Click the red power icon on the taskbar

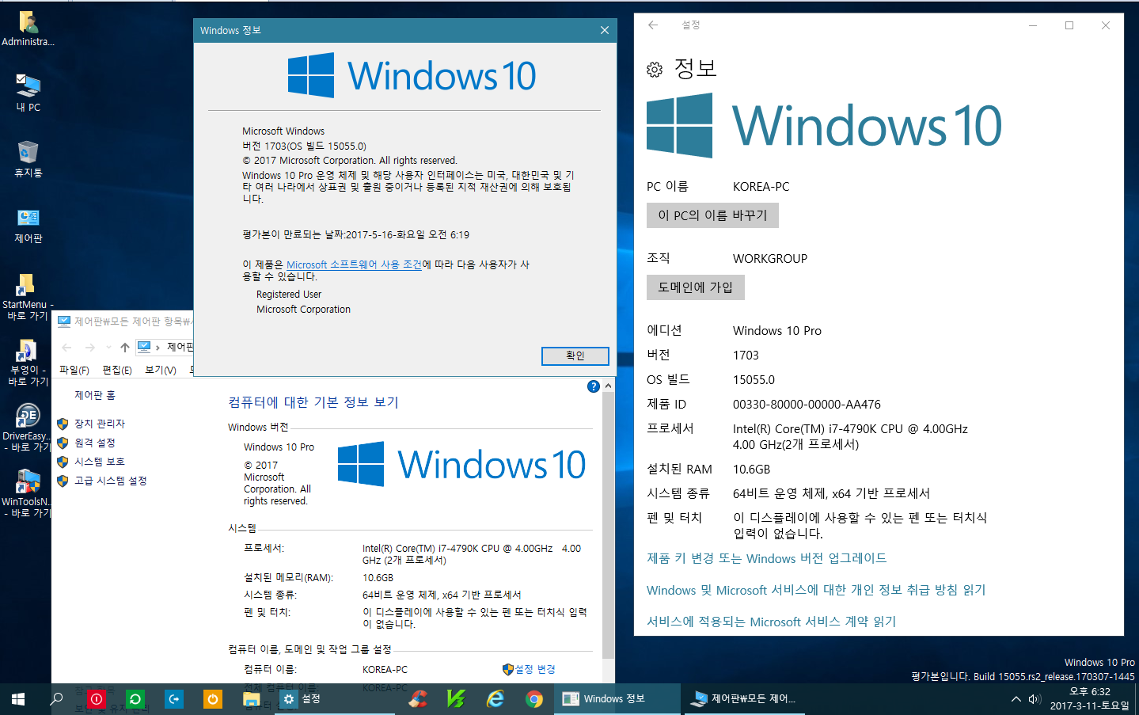click(96, 699)
